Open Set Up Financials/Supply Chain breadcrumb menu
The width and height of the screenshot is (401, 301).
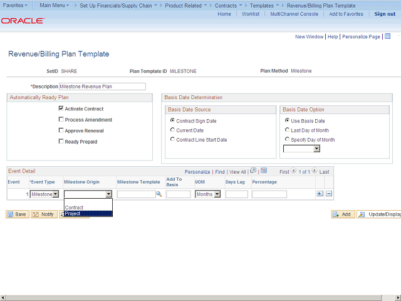(118, 6)
